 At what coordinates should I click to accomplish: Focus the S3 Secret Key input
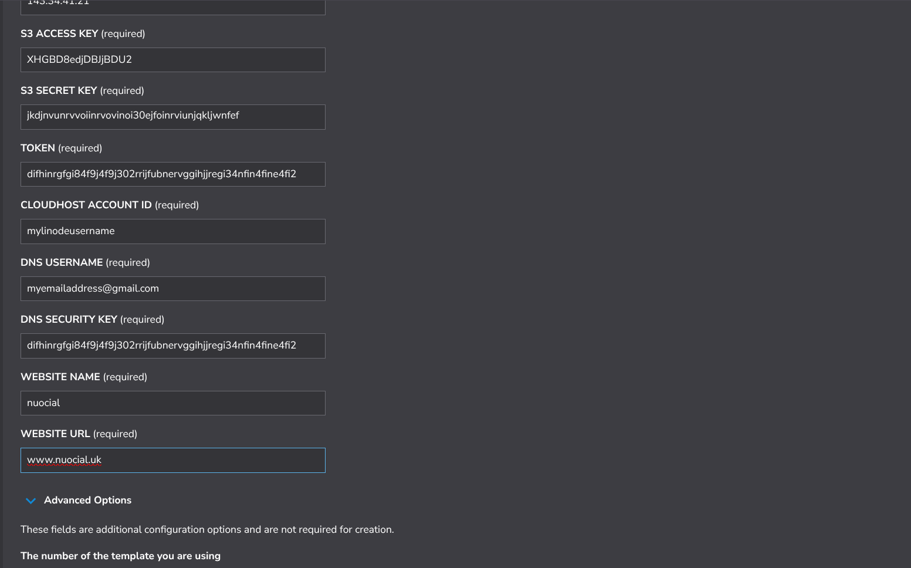(172, 117)
